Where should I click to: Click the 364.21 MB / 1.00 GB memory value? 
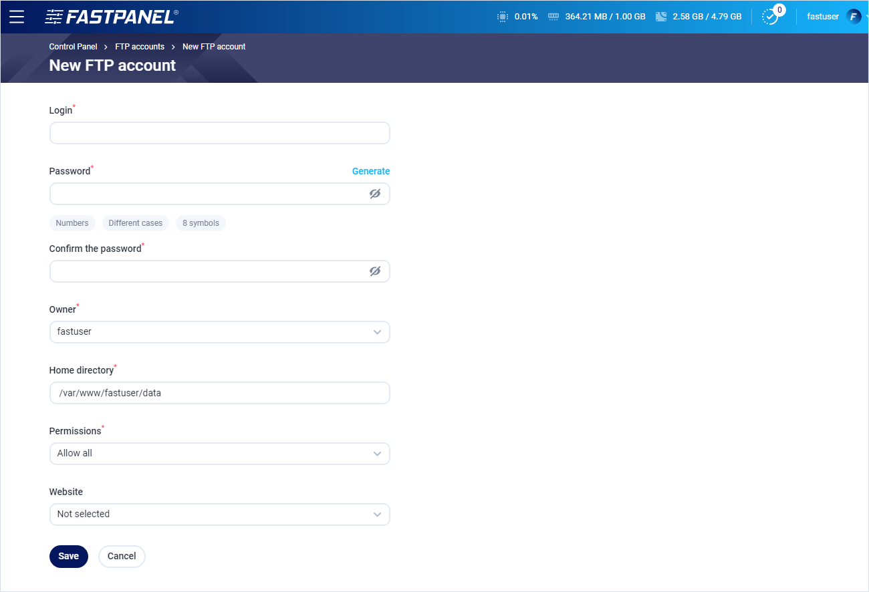pos(606,17)
